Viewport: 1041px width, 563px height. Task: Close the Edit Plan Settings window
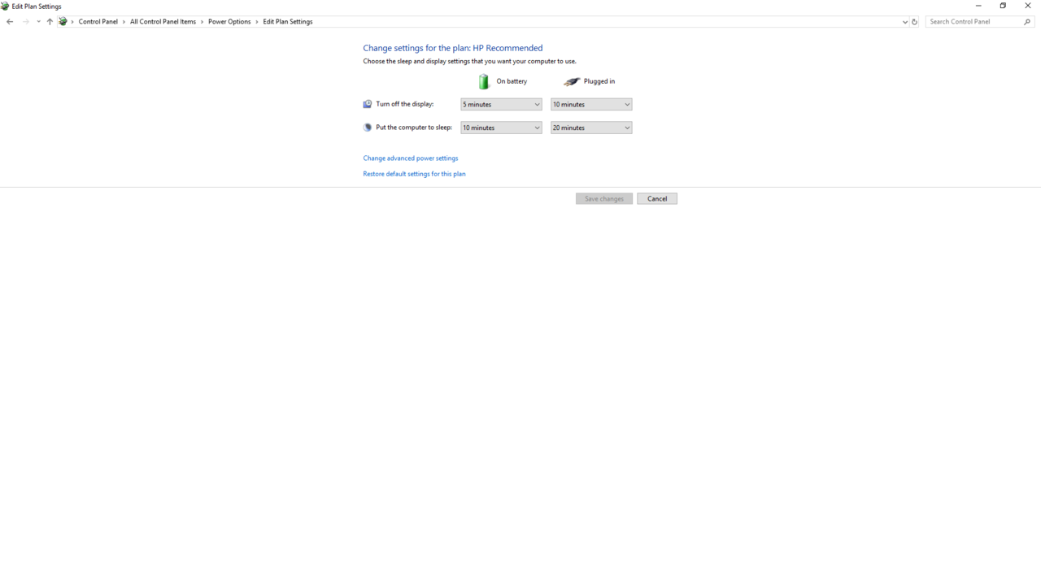pyautogui.click(x=1028, y=6)
